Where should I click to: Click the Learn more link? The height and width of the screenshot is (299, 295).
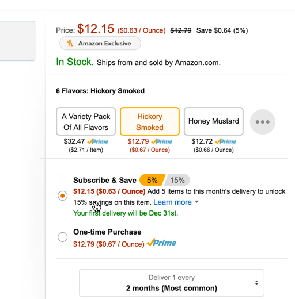172,202
